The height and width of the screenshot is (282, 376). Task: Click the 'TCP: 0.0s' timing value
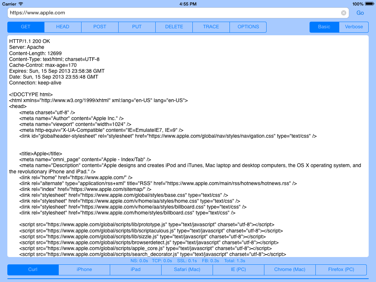[162, 261]
